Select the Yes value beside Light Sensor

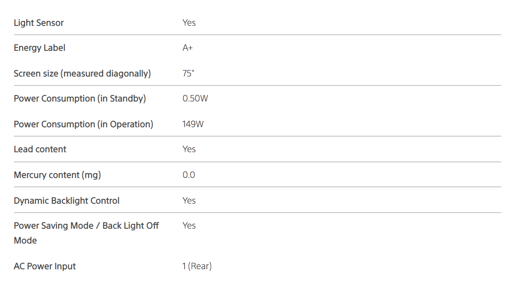click(189, 23)
